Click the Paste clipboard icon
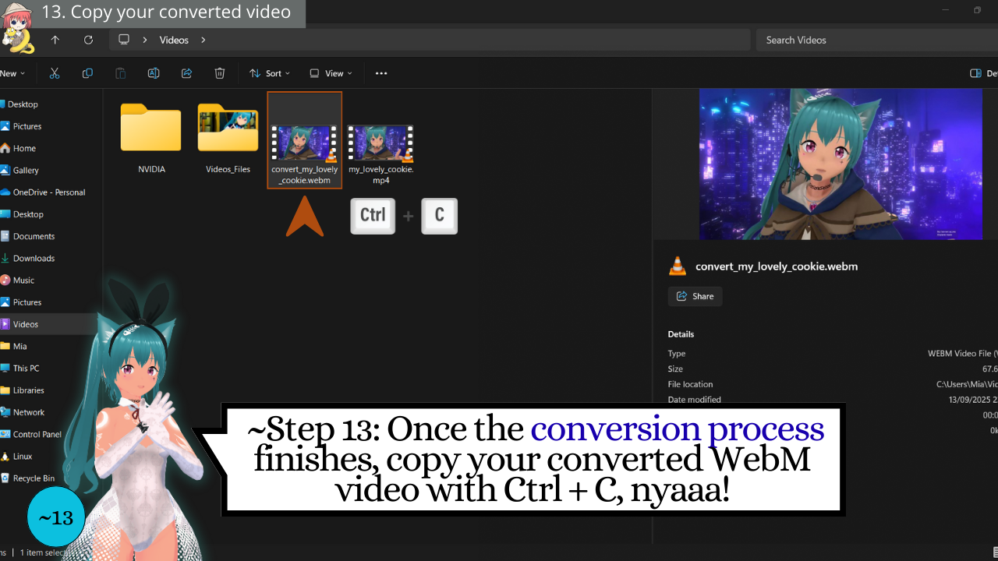The image size is (998, 561). [120, 73]
